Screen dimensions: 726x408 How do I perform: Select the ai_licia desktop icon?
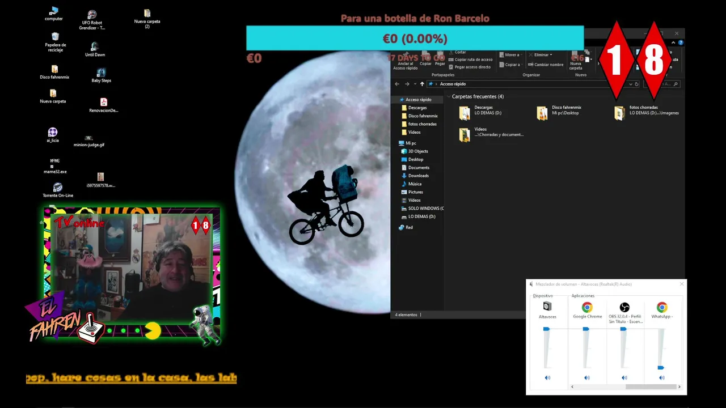(x=53, y=135)
